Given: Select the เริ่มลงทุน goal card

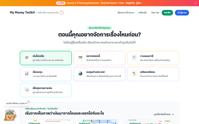Looking at the screenshot, I should tap(46, 74).
